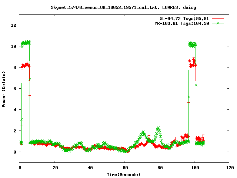Click the Time(Seconds) x-axis label
This screenshot has width=237, height=178.
124,175
